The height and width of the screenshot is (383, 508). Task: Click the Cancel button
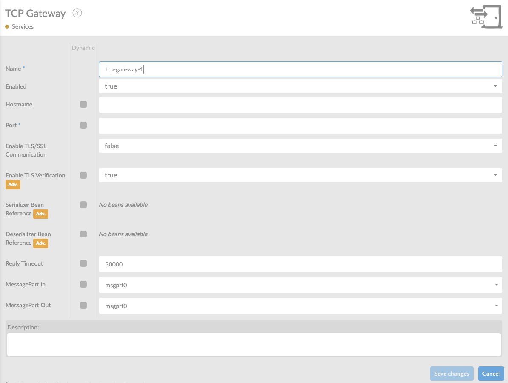(x=491, y=374)
